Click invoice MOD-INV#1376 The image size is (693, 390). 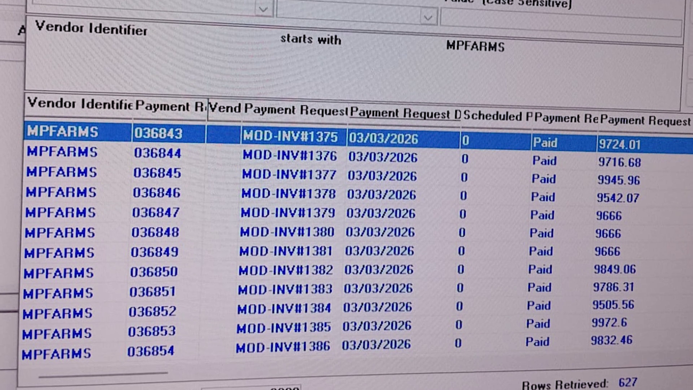tap(290, 156)
